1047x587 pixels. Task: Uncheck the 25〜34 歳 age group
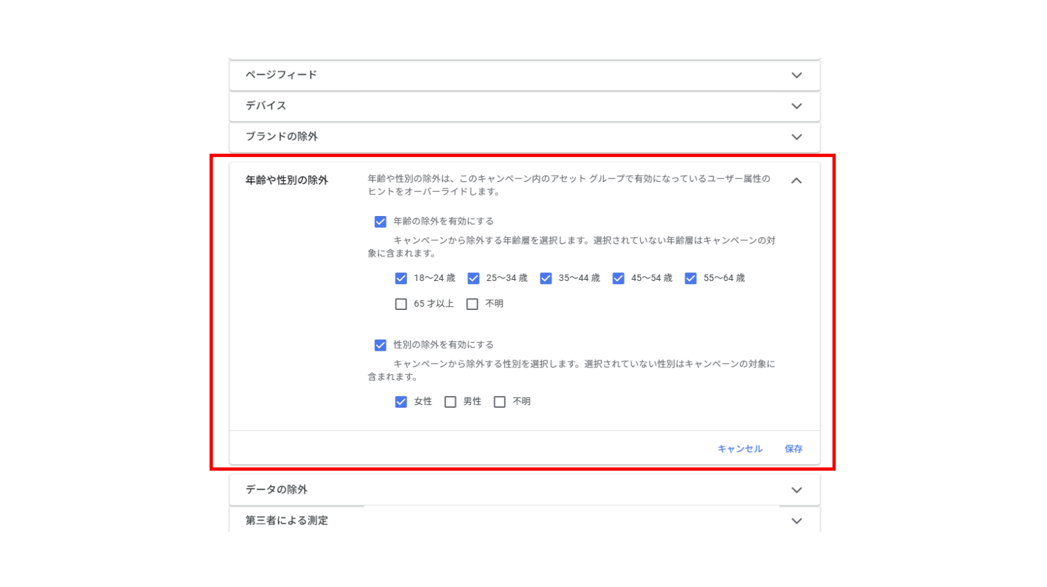tap(473, 278)
